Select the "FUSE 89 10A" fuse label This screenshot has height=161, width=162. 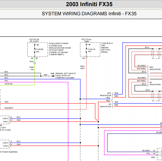[x=39, y=51]
